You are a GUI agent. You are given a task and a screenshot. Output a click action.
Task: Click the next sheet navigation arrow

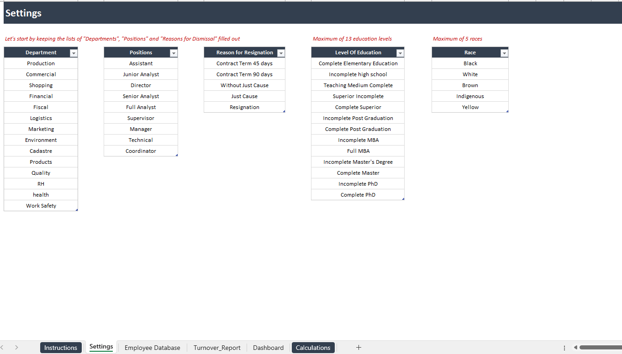[x=16, y=347]
